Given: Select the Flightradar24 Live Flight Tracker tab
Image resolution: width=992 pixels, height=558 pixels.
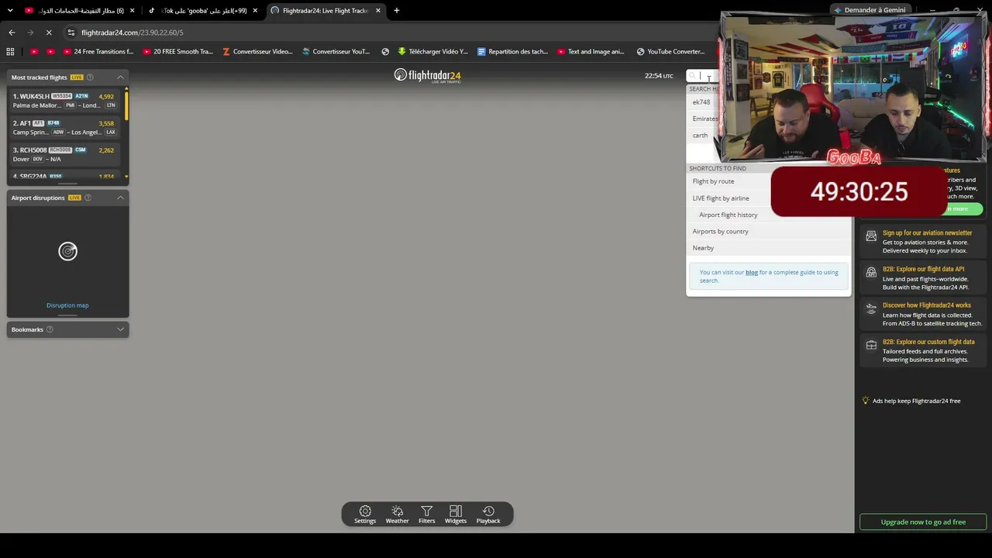Looking at the screenshot, I should point(325,11).
